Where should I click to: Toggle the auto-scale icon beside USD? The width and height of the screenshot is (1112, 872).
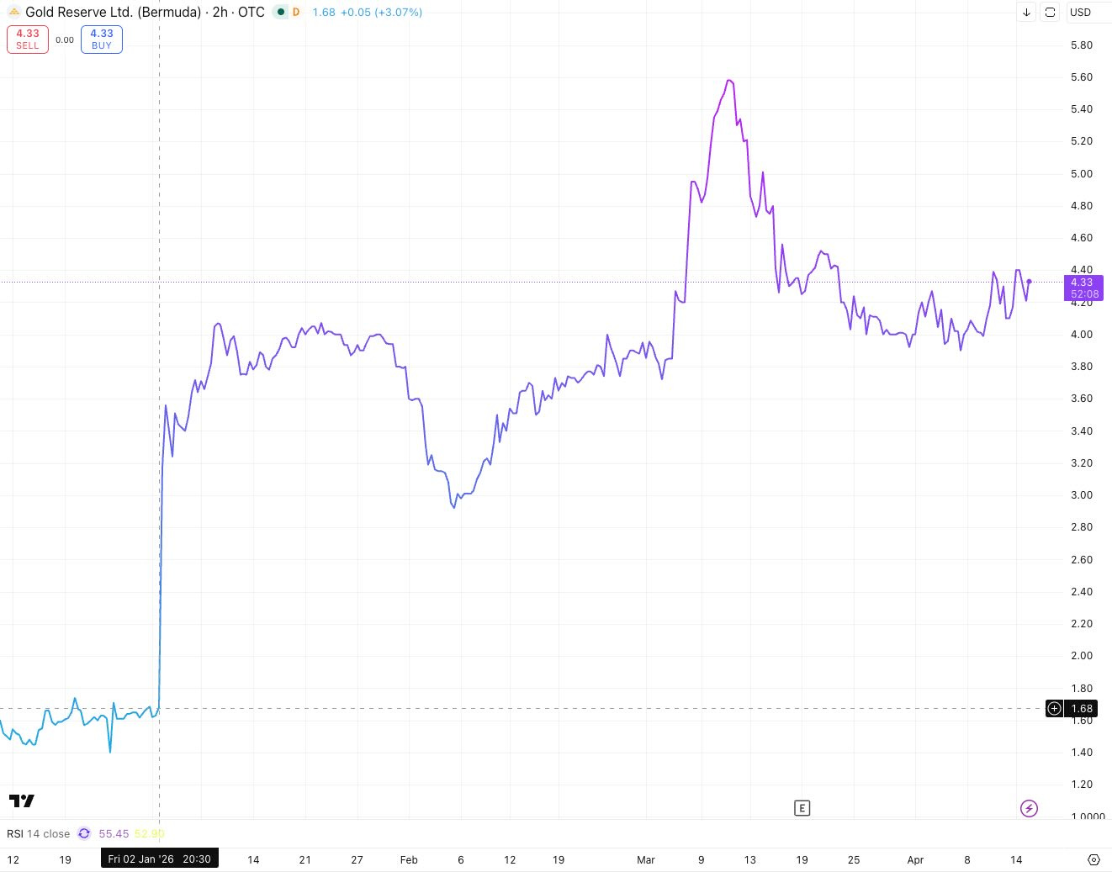point(1050,12)
